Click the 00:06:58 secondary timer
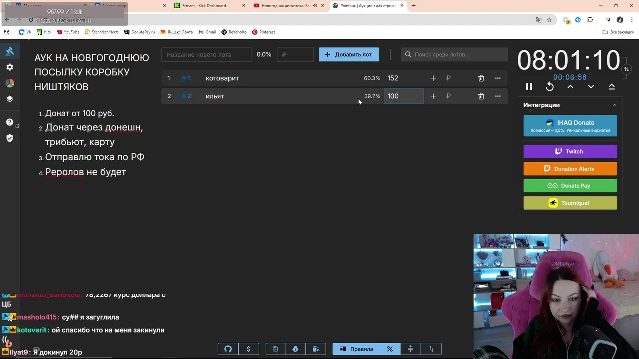 [x=570, y=77]
